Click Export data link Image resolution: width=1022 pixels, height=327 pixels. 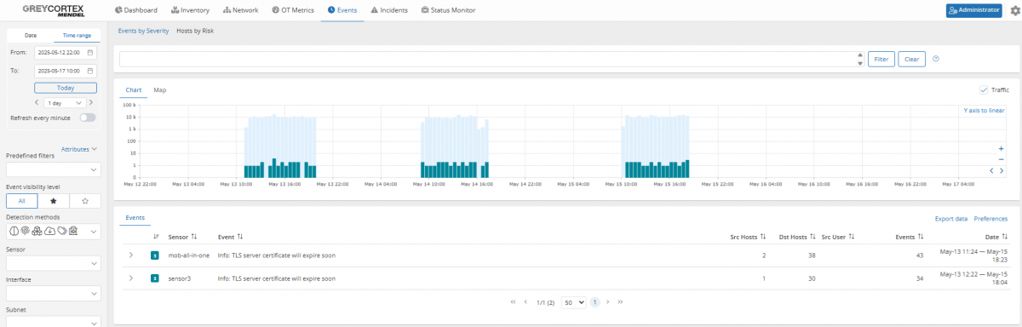pyautogui.click(x=951, y=219)
